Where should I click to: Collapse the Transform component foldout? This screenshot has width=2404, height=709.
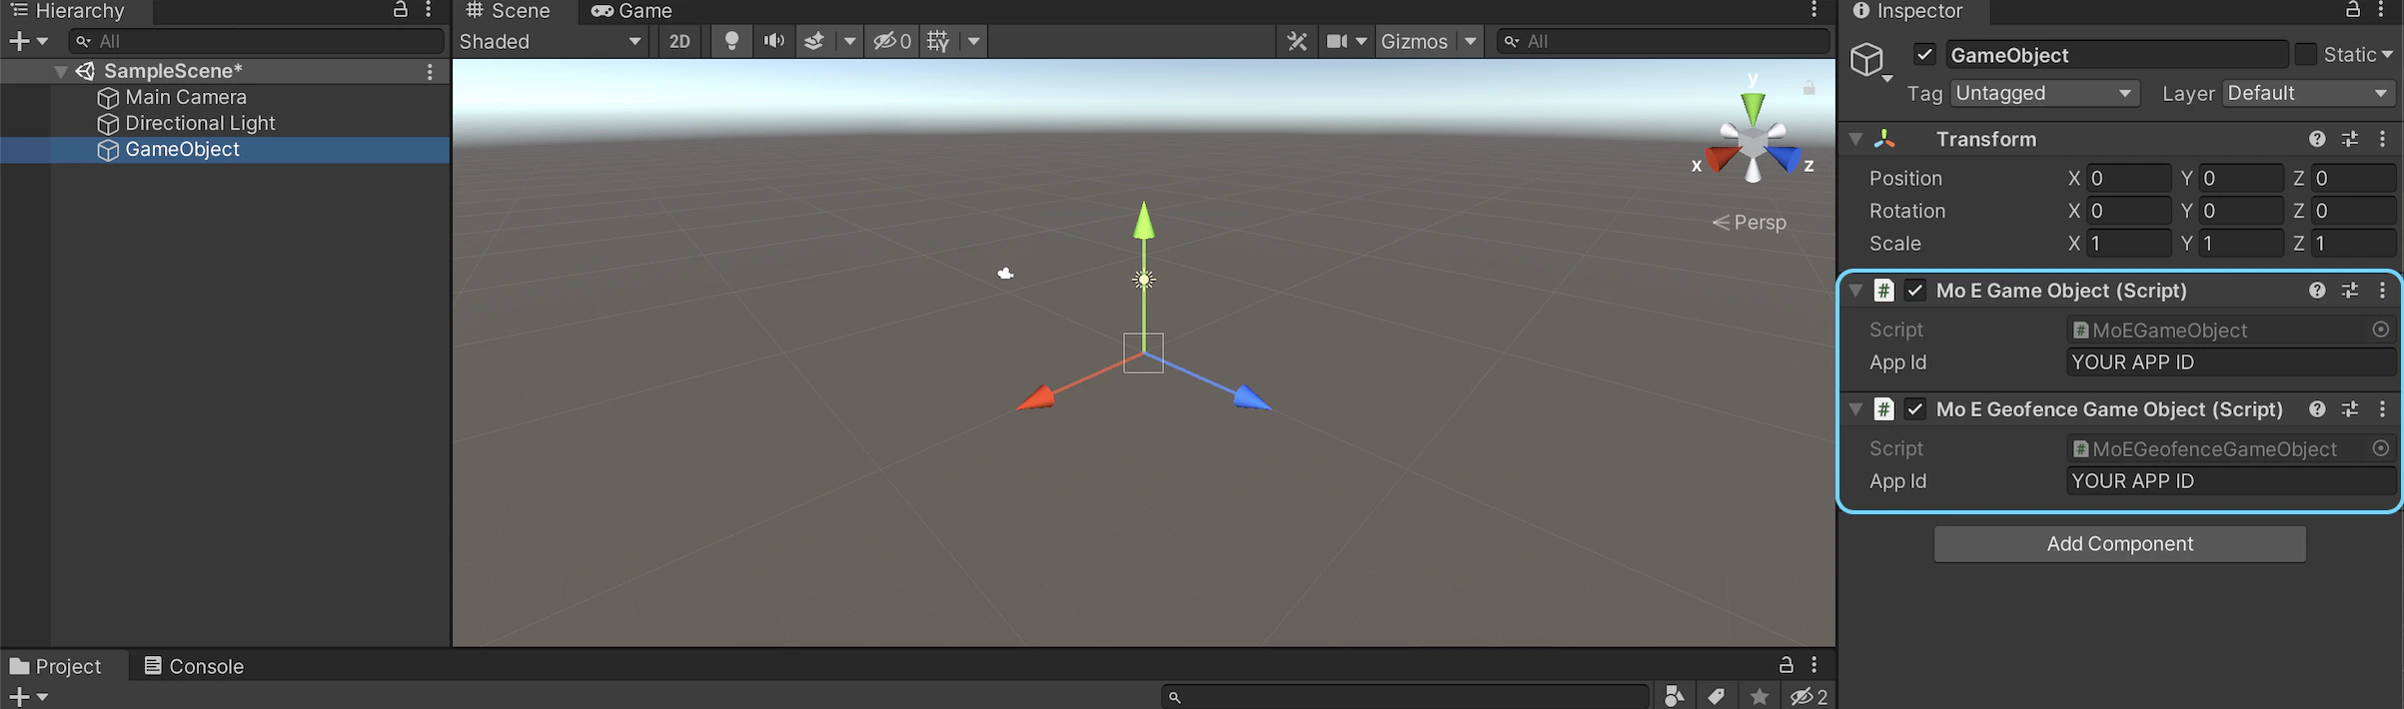point(1855,139)
